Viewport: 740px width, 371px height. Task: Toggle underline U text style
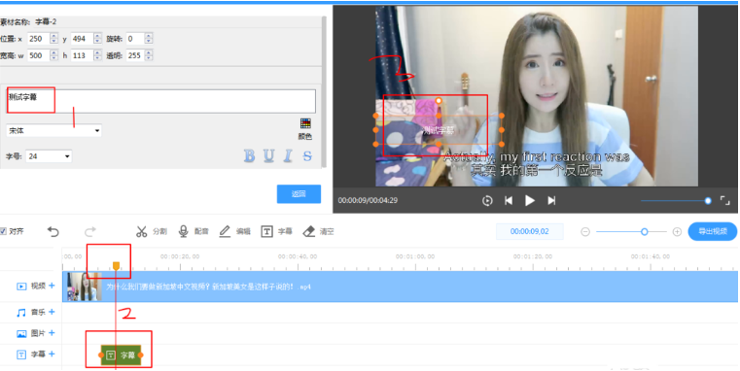point(268,155)
